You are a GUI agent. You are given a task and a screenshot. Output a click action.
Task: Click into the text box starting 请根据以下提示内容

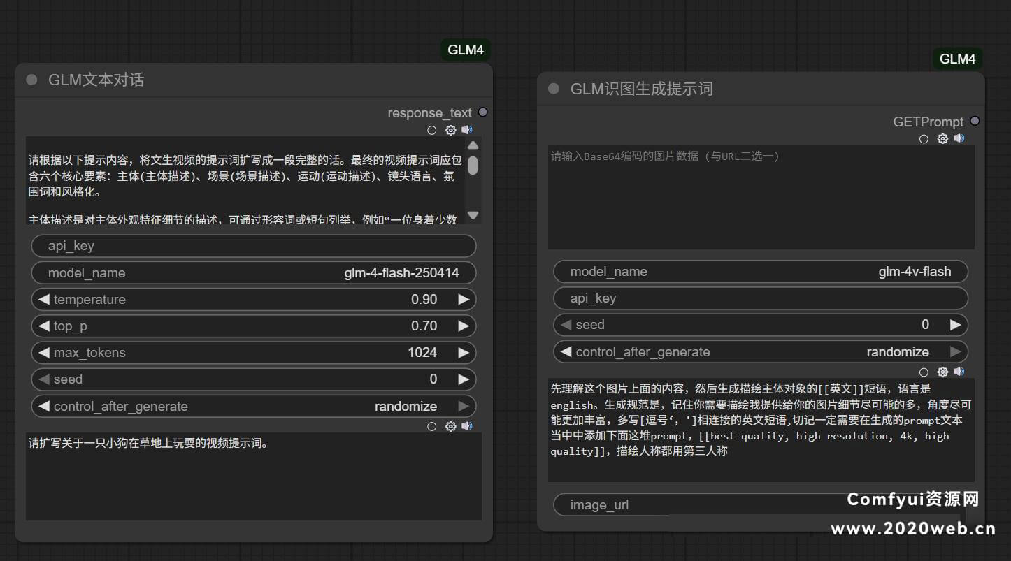(x=246, y=180)
